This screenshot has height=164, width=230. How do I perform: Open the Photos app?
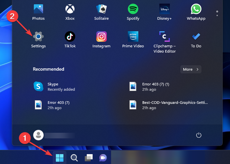coord(38,12)
